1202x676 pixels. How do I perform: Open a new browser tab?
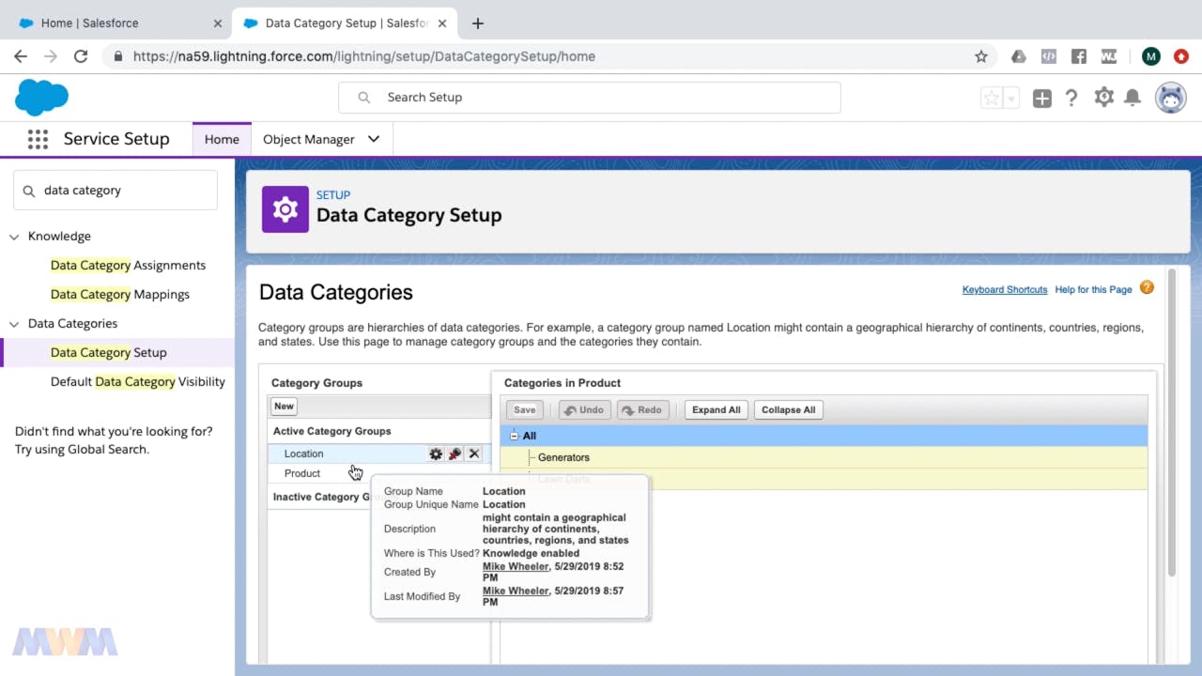(x=478, y=23)
